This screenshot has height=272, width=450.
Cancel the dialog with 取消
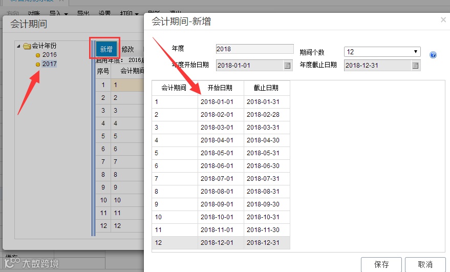(x=425, y=264)
